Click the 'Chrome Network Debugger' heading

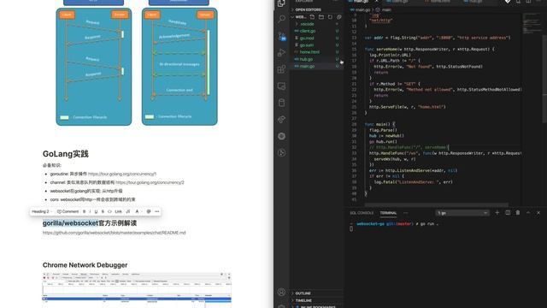coord(85,265)
